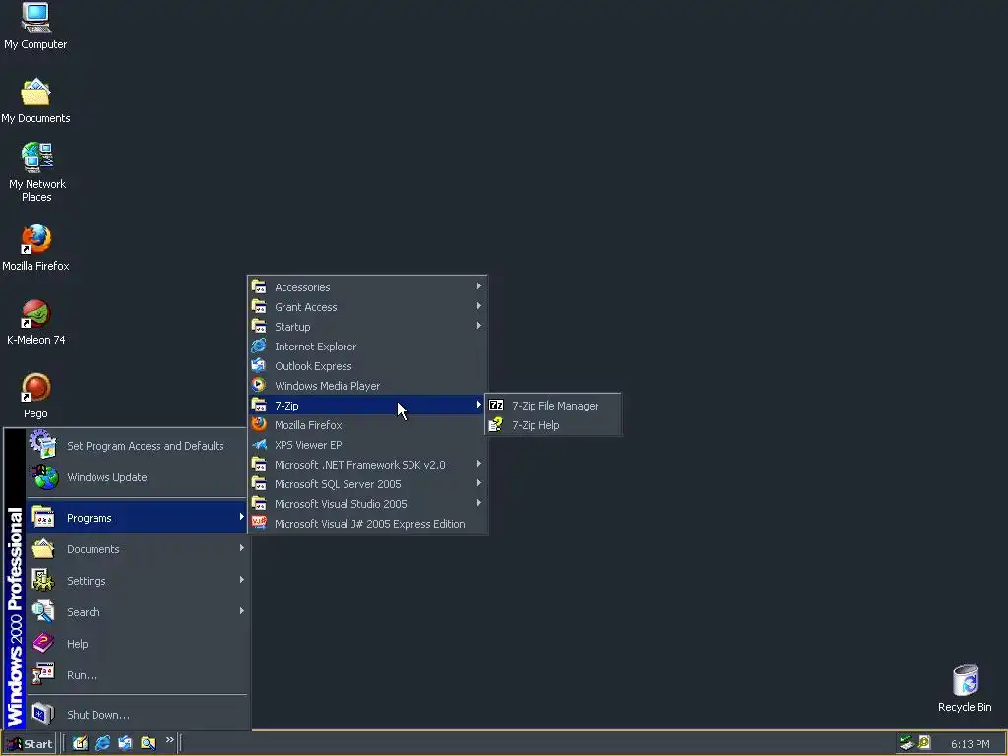Expand Microsoft .NET Framework SDK v2.0 folder
1008x756 pixels.
click(367, 465)
